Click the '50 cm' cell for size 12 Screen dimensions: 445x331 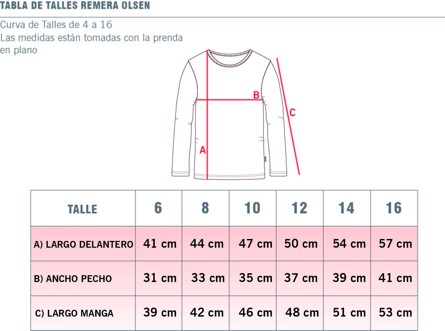click(301, 244)
